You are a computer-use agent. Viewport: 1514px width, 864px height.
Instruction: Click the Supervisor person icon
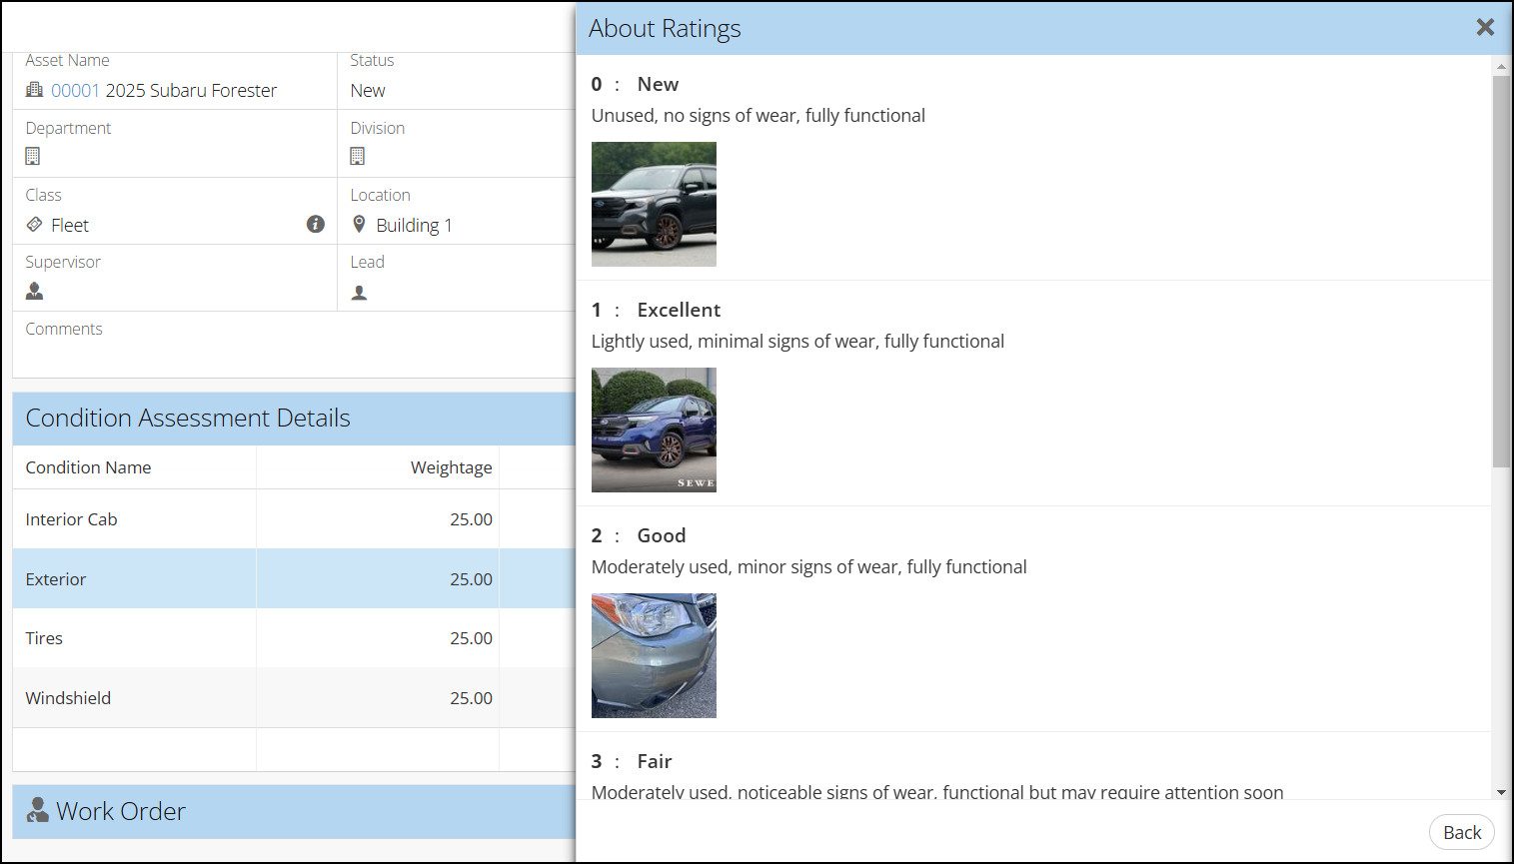35,291
